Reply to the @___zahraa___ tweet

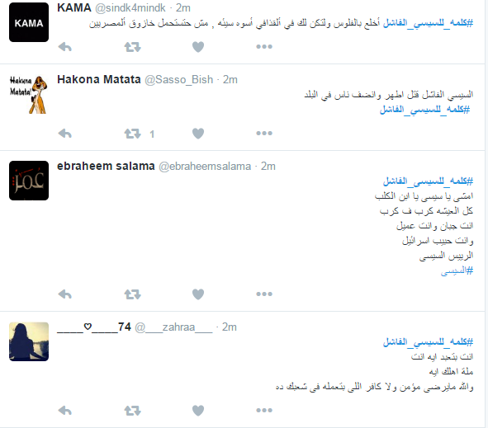pyautogui.click(x=64, y=411)
